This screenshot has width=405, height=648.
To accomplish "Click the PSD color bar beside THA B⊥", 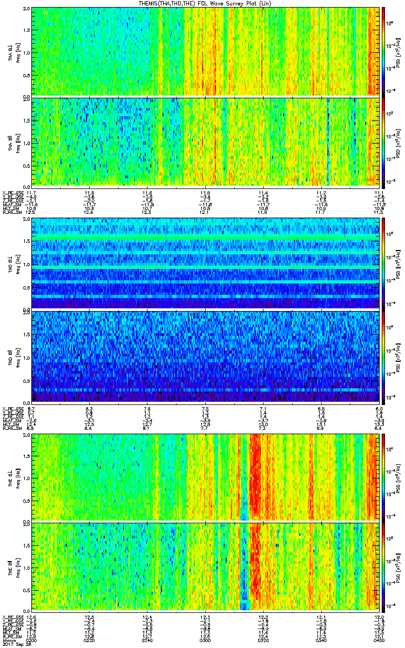I will [384, 52].
